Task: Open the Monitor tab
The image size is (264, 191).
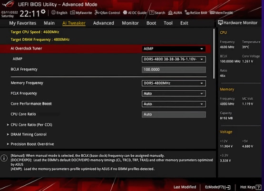Action: click(130, 23)
